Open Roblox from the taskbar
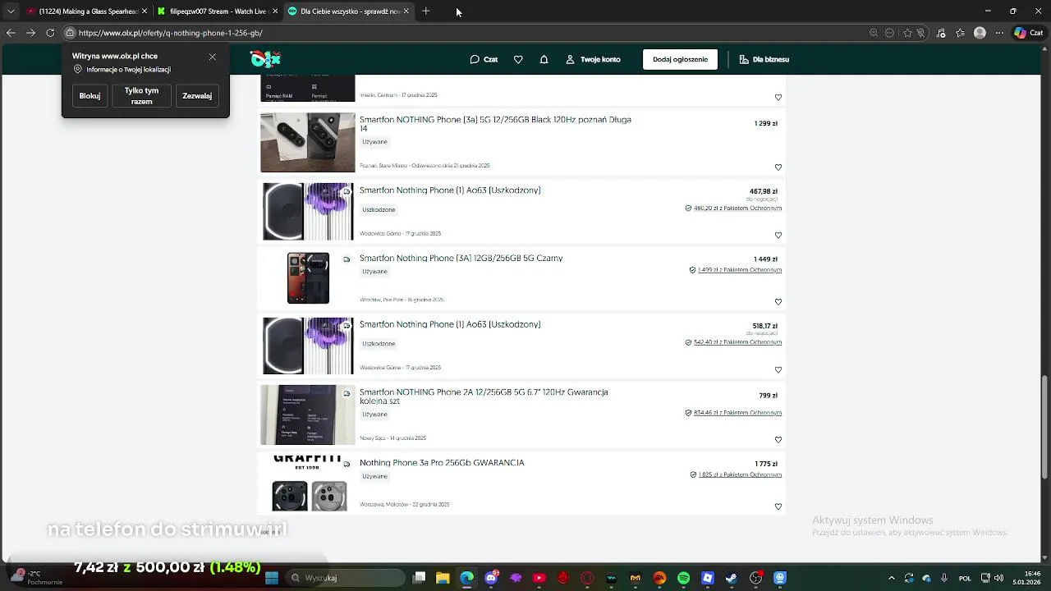 click(x=707, y=578)
